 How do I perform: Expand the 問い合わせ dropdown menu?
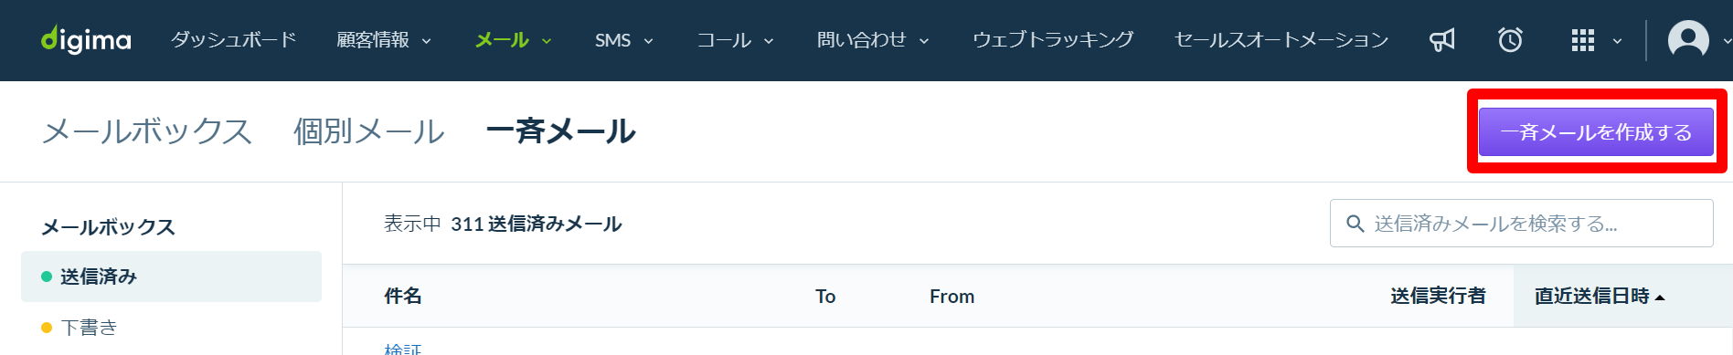[x=873, y=40]
